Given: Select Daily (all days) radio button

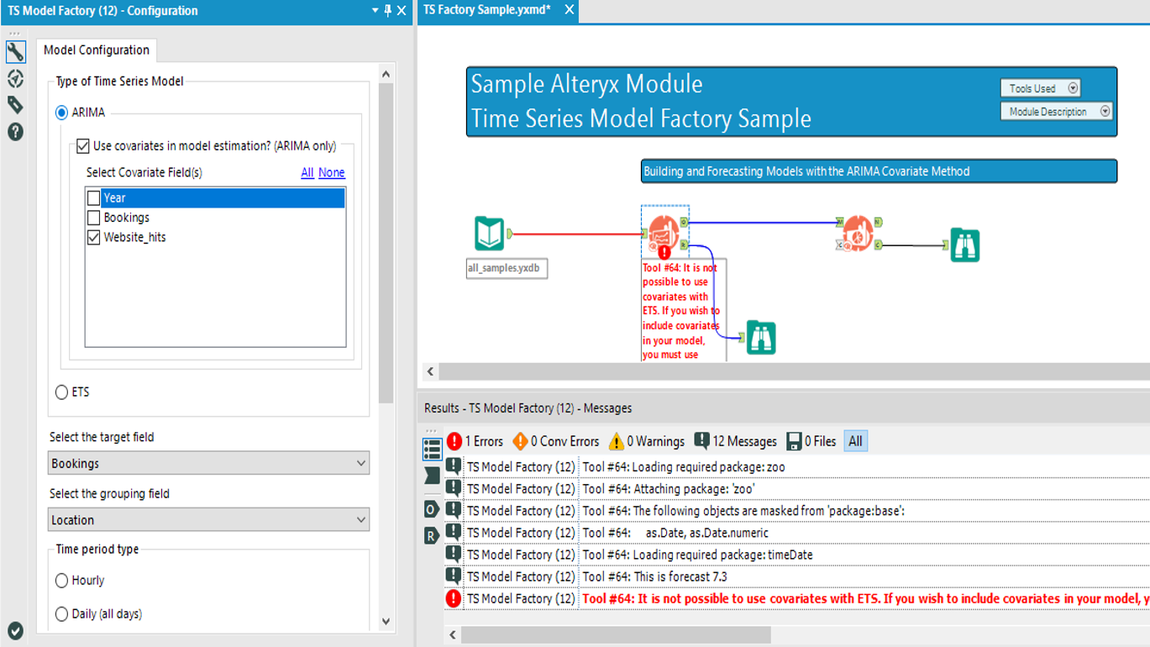Looking at the screenshot, I should click(x=61, y=614).
